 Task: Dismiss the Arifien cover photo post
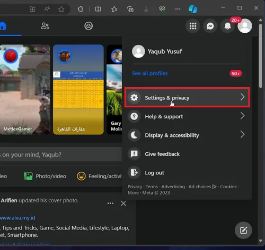pos(123,203)
